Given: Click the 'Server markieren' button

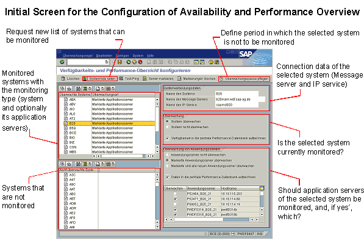Looking at the screenshot, I should click(x=158, y=79).
